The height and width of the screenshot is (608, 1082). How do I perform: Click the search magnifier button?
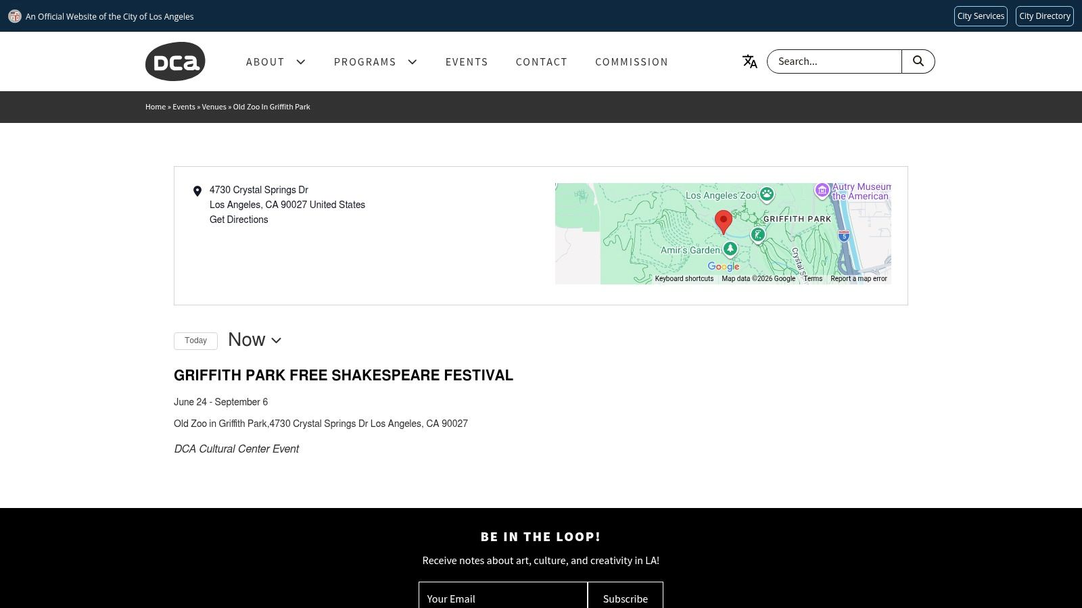tap(918, 61)
